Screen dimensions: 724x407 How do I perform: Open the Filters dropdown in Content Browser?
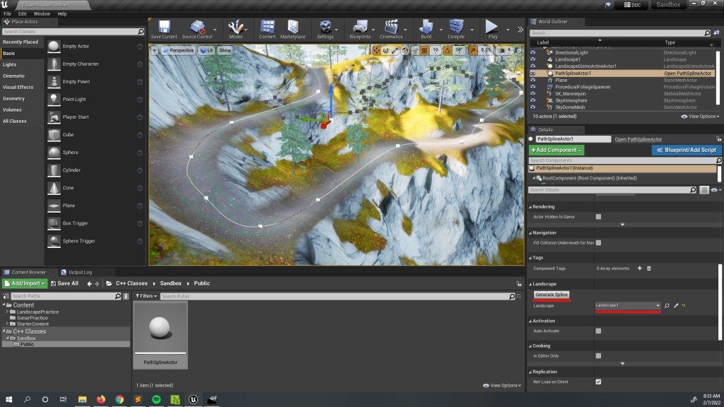pyautogui.click(x=146, y=296)
